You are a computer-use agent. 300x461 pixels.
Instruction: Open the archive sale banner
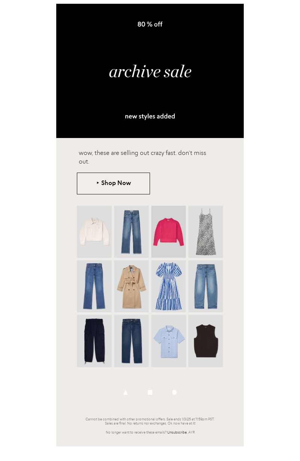coord(150,71)
